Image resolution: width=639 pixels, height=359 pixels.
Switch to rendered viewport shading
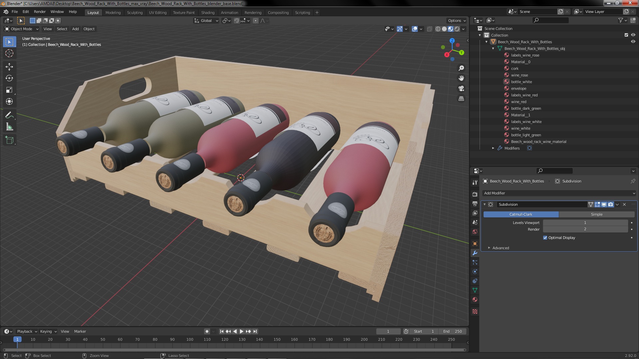coord(457,29)
